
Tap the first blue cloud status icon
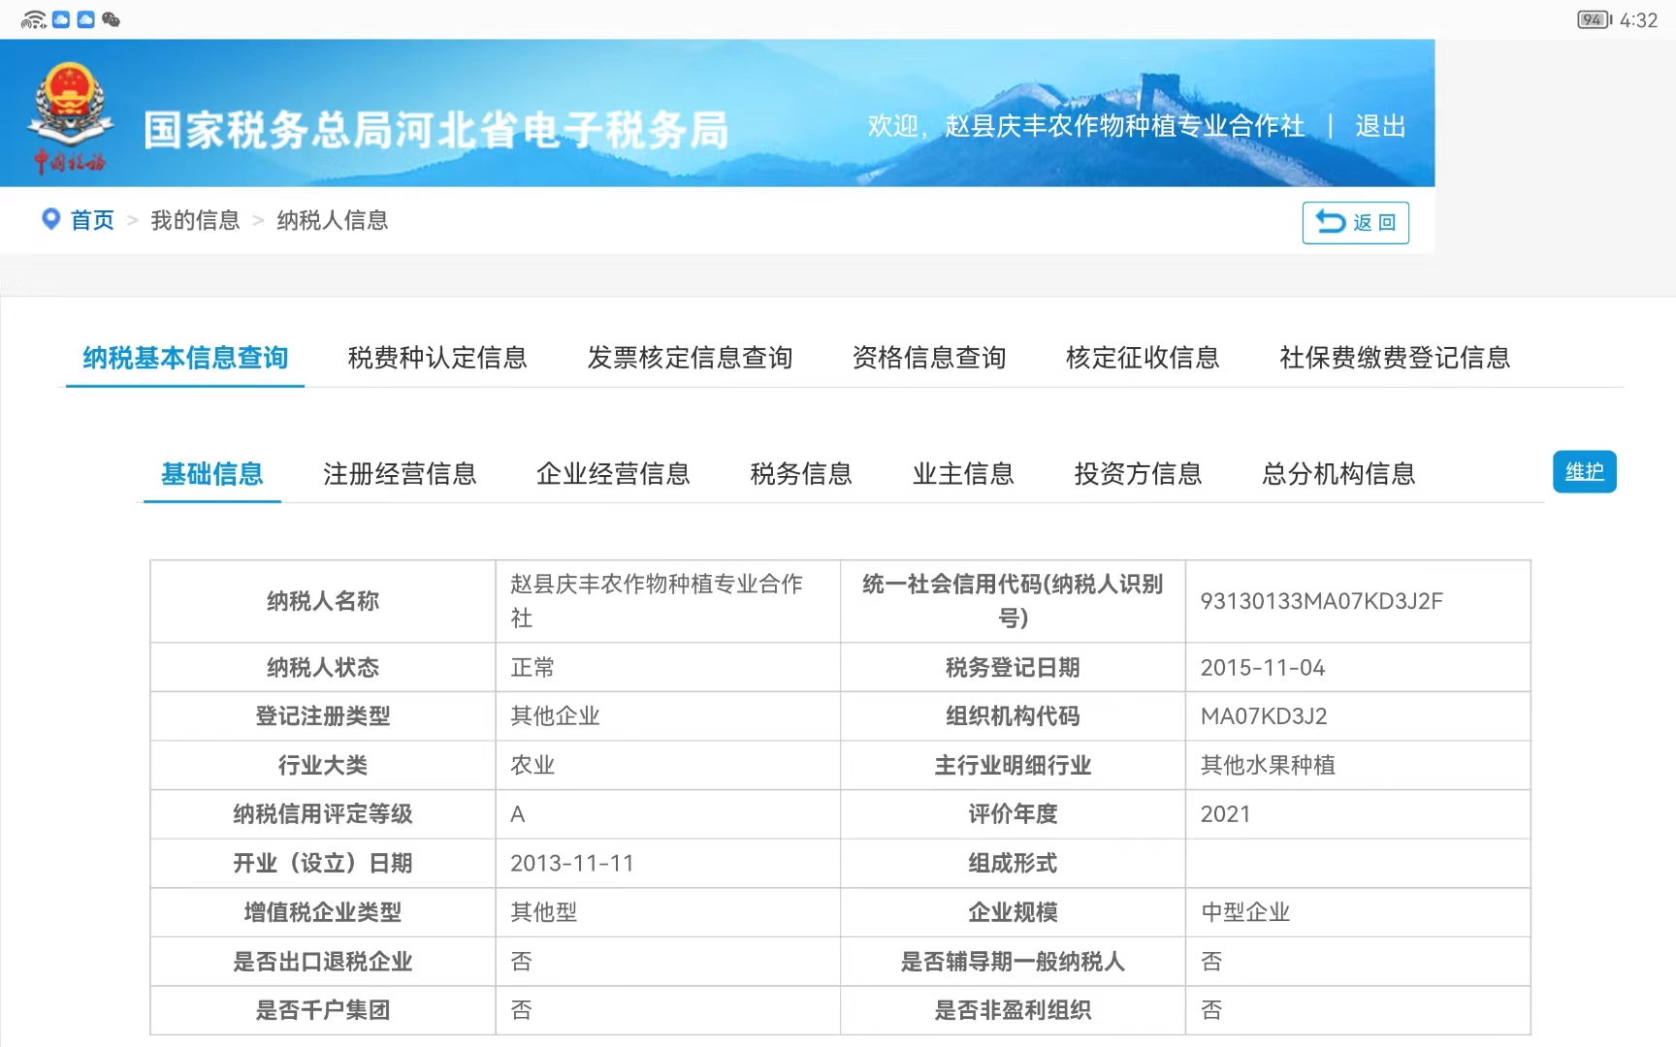tap(61, 19)
